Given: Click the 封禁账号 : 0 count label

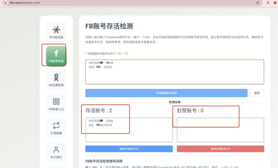Looking at the screenshot, I should click(190, 111).
